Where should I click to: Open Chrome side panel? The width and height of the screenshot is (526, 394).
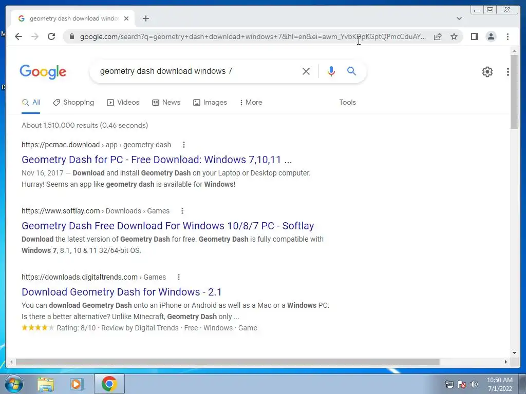click(474, 36)
